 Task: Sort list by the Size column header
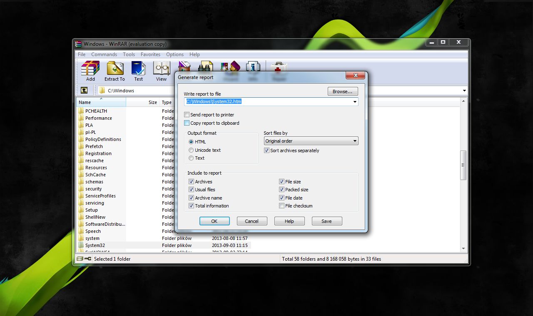pyautogui.click(x=143, y=102)
